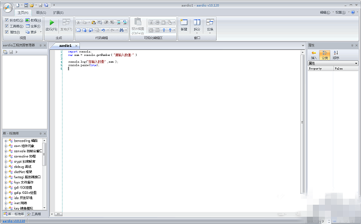Click the editor vertical scrollbar up arrow
361x224 pixels.
point(302,52)
